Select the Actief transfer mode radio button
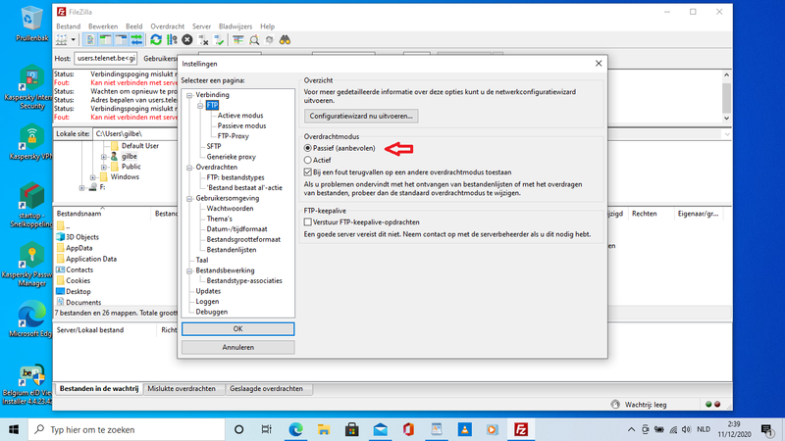 (309, 159)
